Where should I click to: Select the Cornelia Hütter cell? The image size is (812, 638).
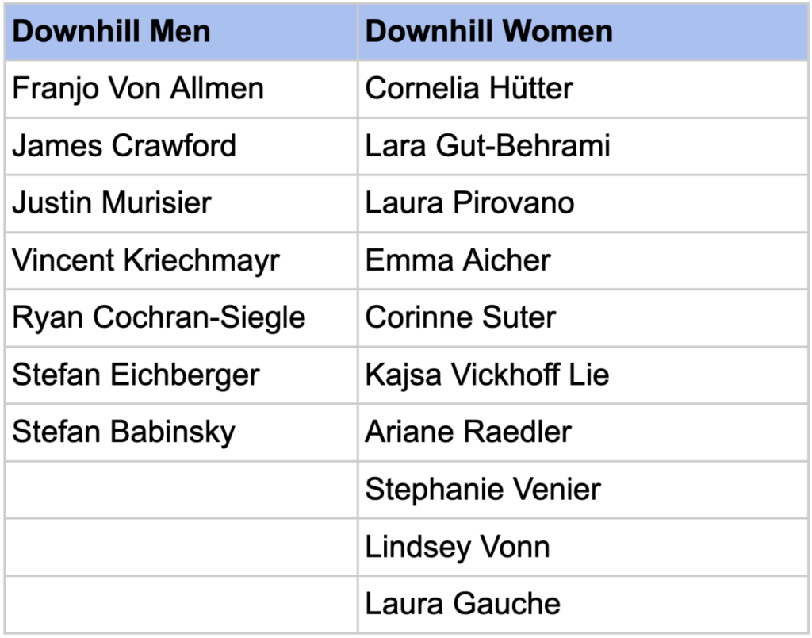click(469, 88)
